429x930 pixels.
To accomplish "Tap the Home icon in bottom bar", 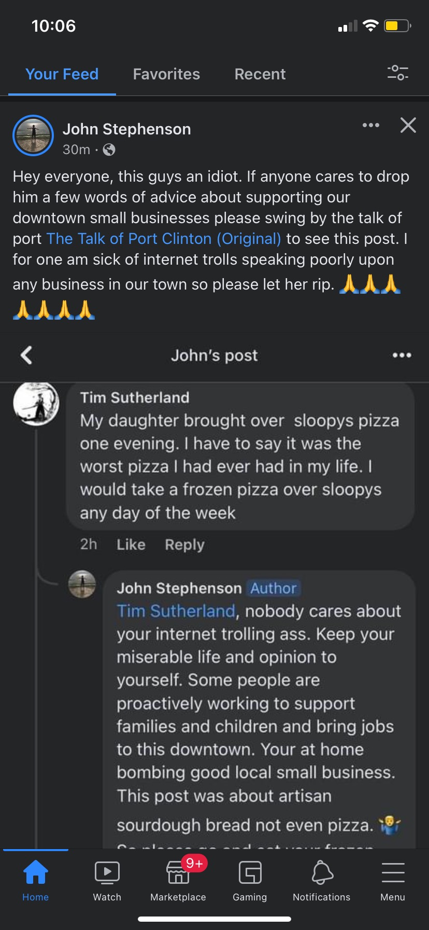I will point(35,873).
